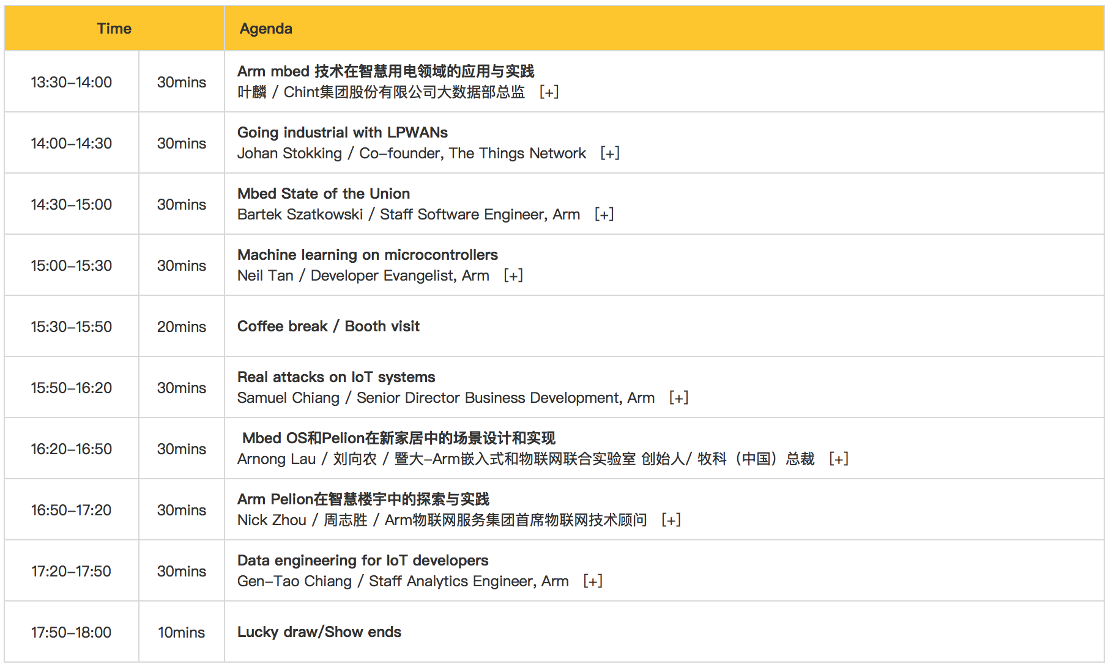
Task: Expand details for Going industrial with LPWANs
Action: click(x=610, y=153)
